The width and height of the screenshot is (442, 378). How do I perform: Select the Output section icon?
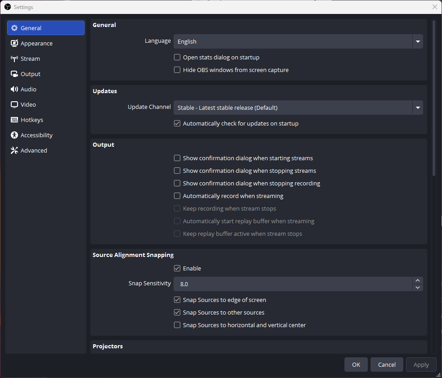[14, 74]
